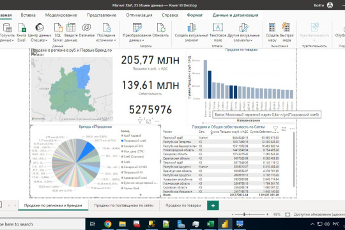Screen dimensions: 345x230
Task: Click the Dataverse icon in the ribbon
Action: click(x=87, y=27)
